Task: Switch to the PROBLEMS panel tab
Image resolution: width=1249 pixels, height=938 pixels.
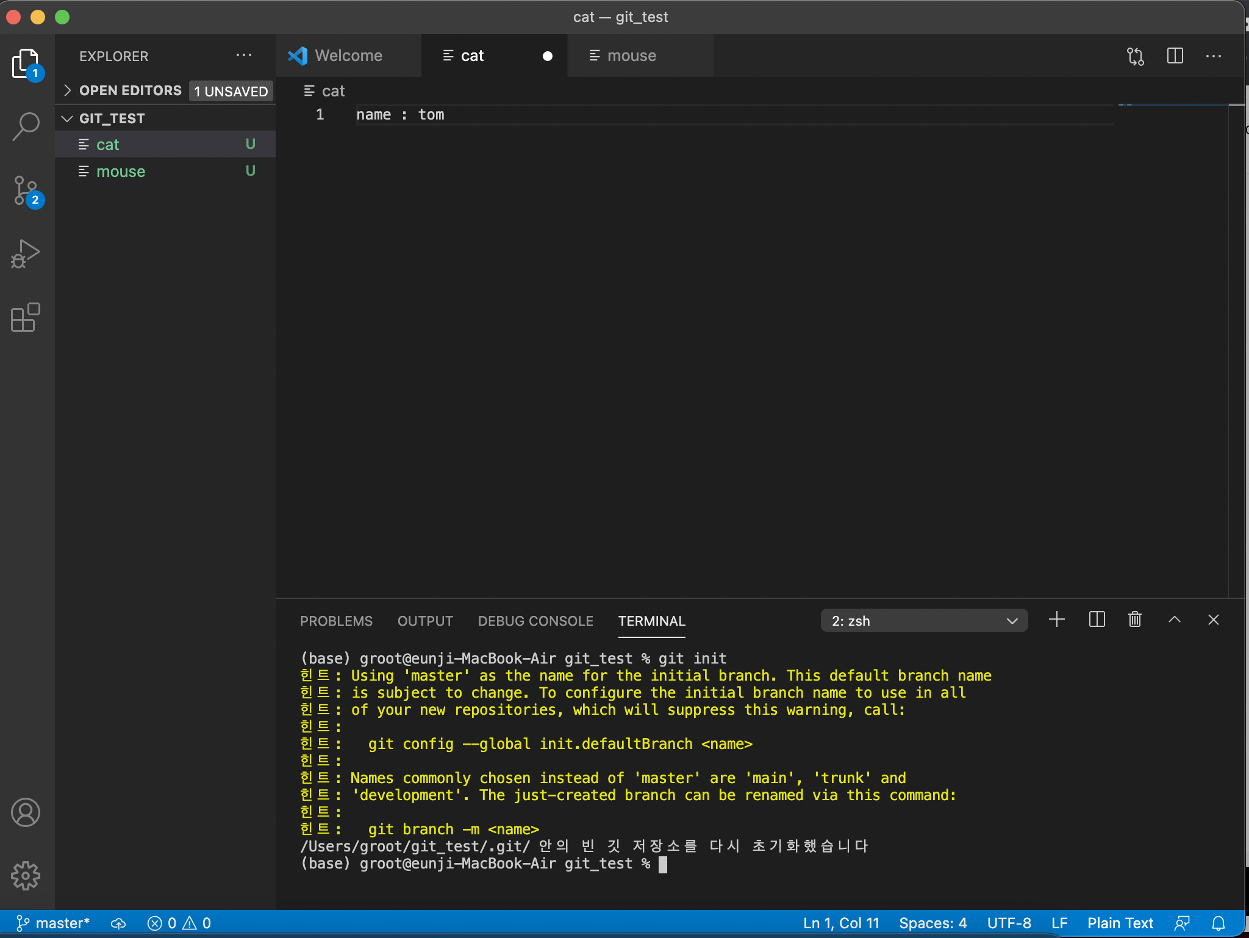Action: coord(336,621)
